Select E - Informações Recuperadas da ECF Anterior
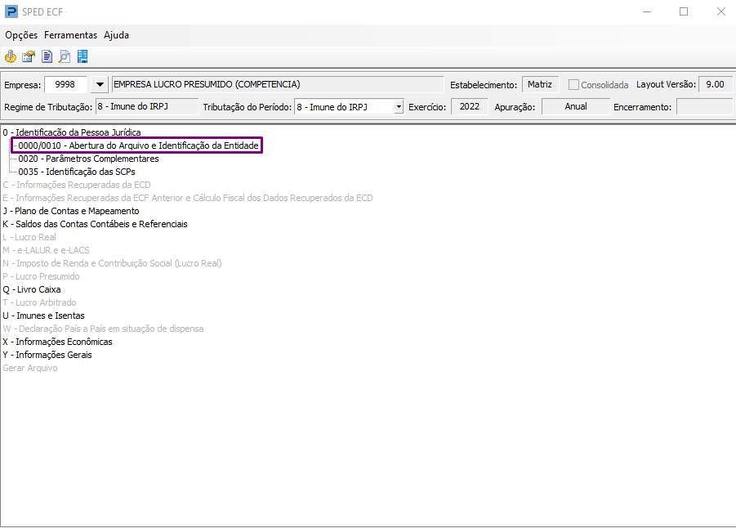The width and height of the screenshot is (736, 528). [x=188, y=199]
